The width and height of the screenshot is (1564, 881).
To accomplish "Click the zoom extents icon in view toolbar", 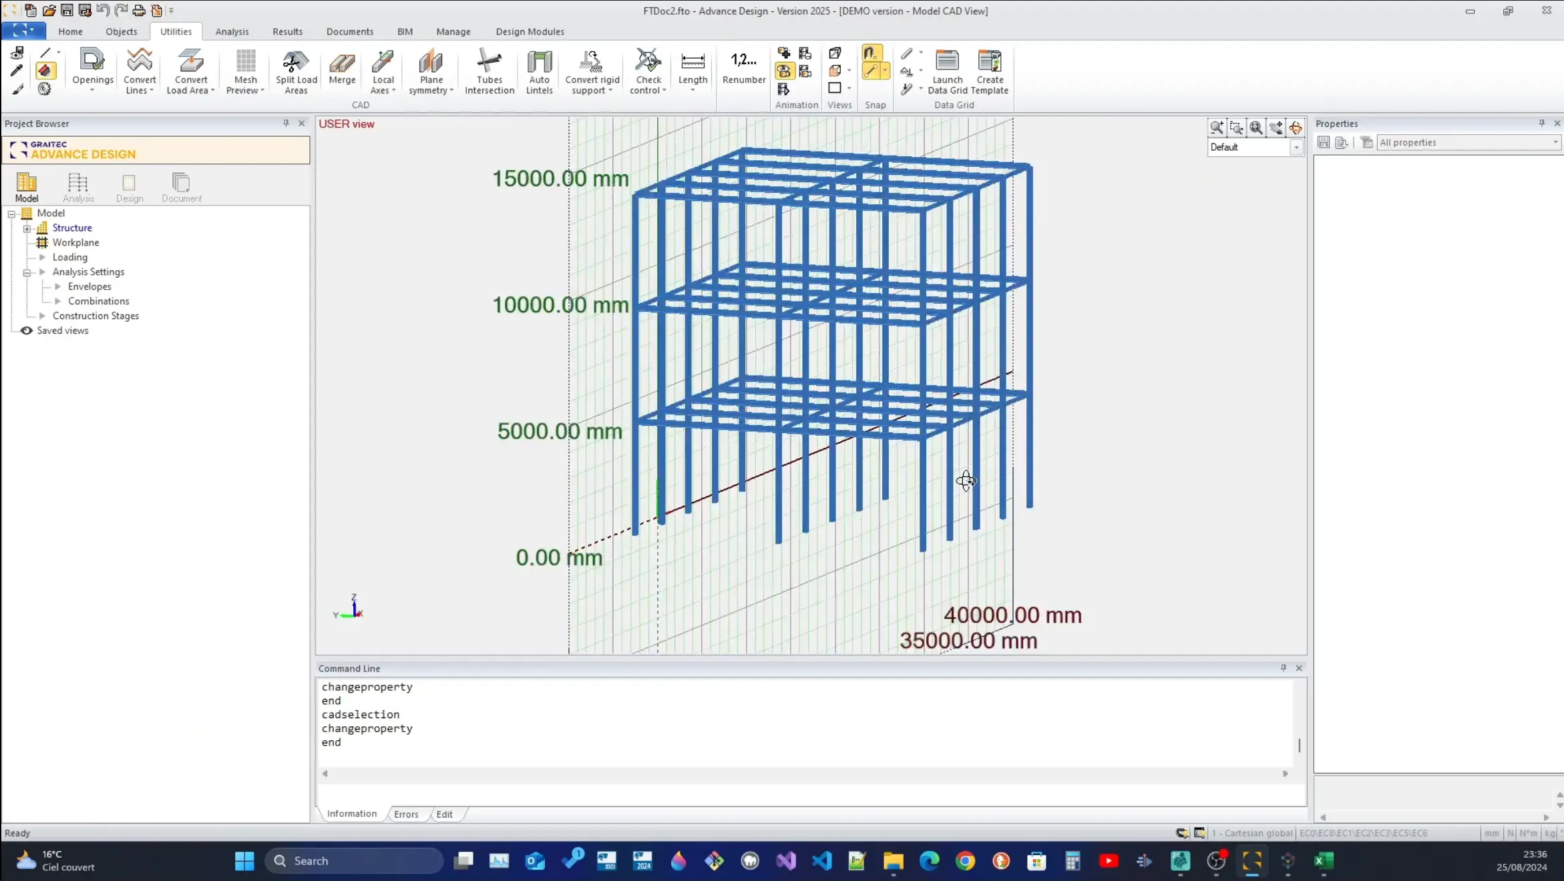I will [x=1256, y=127].
